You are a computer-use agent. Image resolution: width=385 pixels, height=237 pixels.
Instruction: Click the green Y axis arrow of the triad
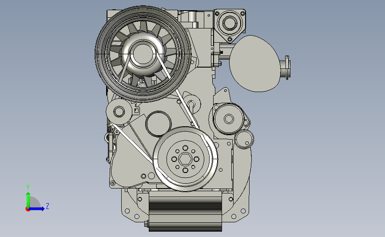coord(28,200)
